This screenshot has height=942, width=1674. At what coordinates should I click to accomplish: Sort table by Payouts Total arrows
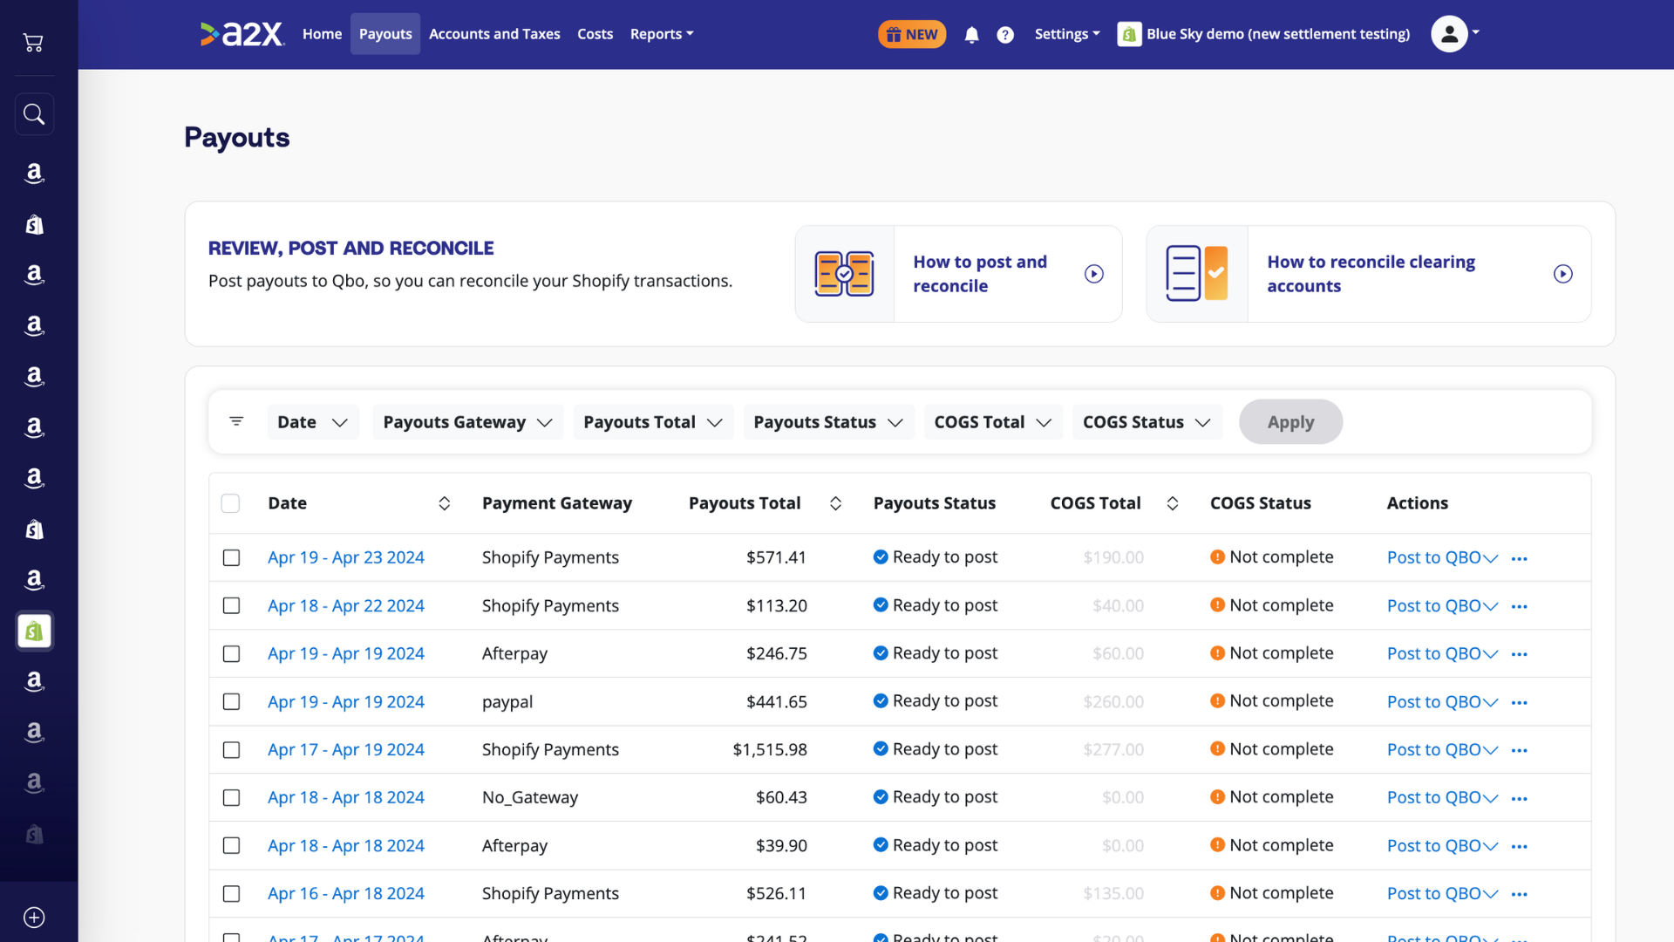click(x=835, y=503)
